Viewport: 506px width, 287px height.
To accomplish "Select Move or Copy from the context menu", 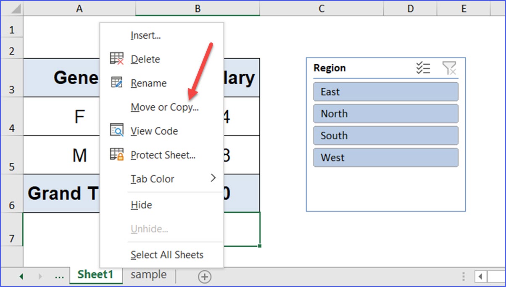I will tap(164, 107).
